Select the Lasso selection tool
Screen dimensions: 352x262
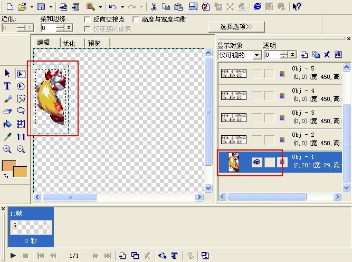click(21, 110)
